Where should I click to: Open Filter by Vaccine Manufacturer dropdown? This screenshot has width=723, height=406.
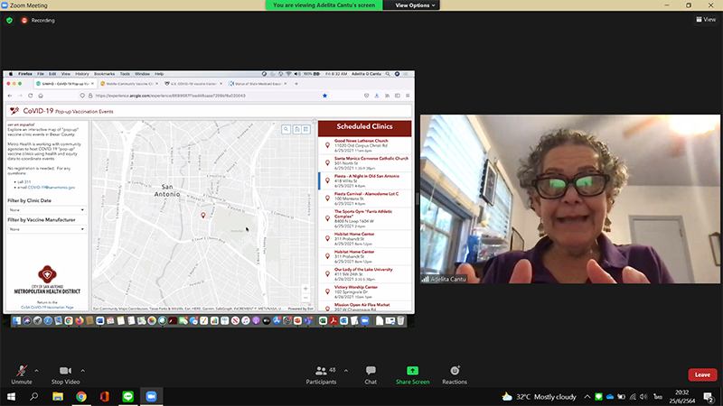coord(47,229)
